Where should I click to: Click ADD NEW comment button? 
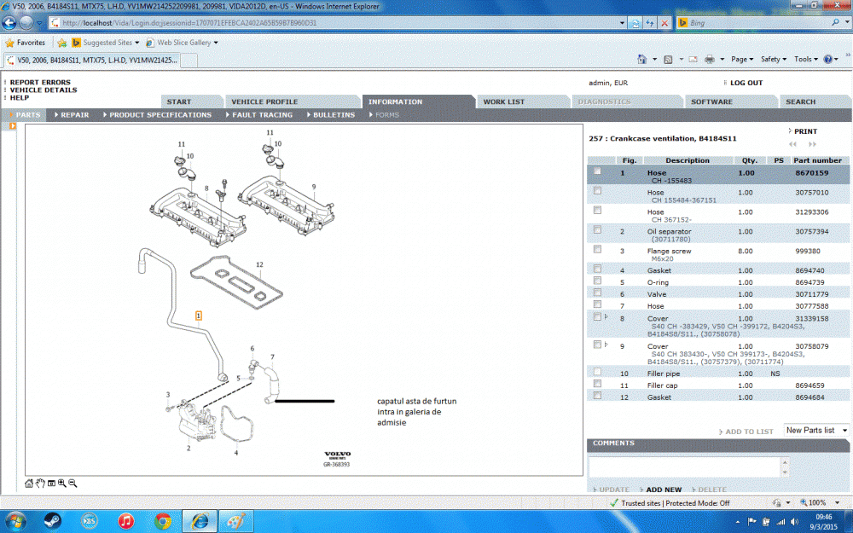pos(664,490)
